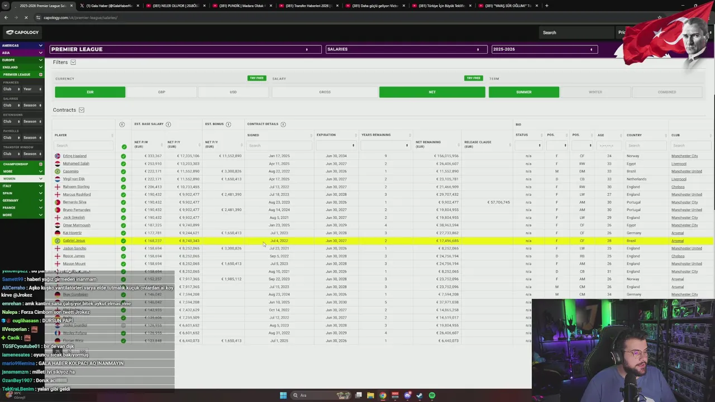715x402 pixels.
Task: Click the info icon next to Est. Base Salary
Action: (x=168, y=124)
